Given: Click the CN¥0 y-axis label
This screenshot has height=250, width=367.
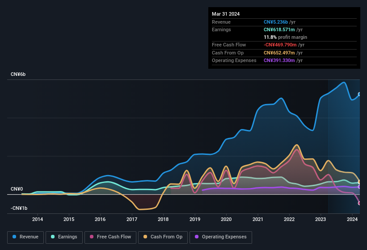Looking at the screenshot, I should tap(17, 189).
